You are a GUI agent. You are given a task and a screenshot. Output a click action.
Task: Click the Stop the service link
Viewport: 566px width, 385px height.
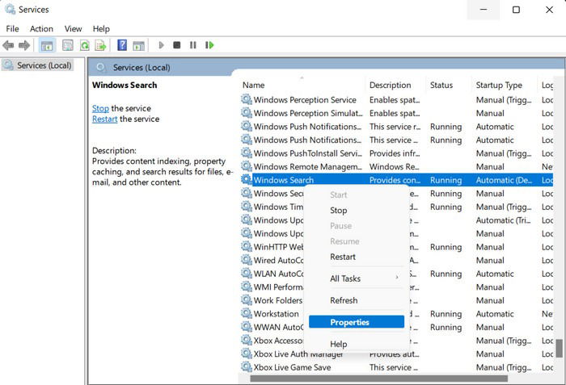coord(100,108)
